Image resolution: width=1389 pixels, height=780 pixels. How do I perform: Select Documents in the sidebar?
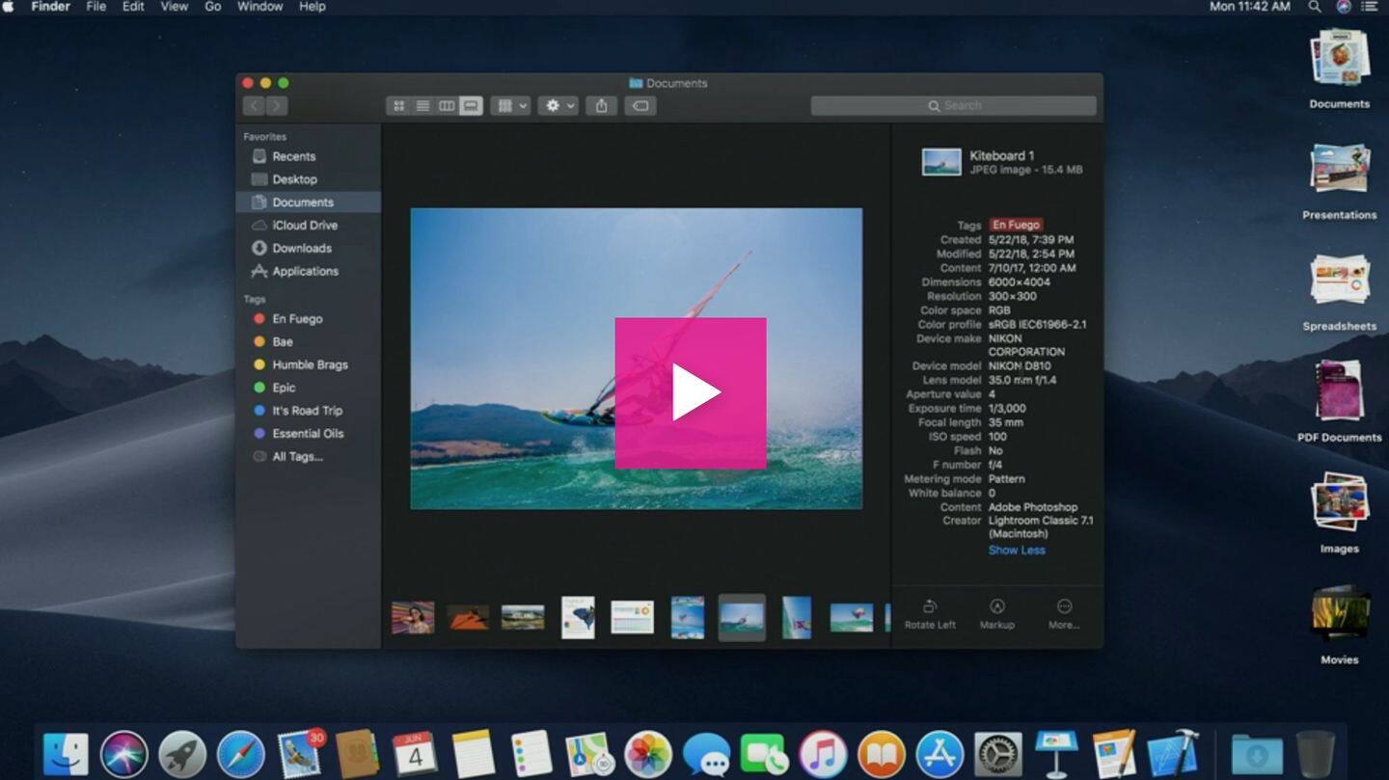coord(309,202)
